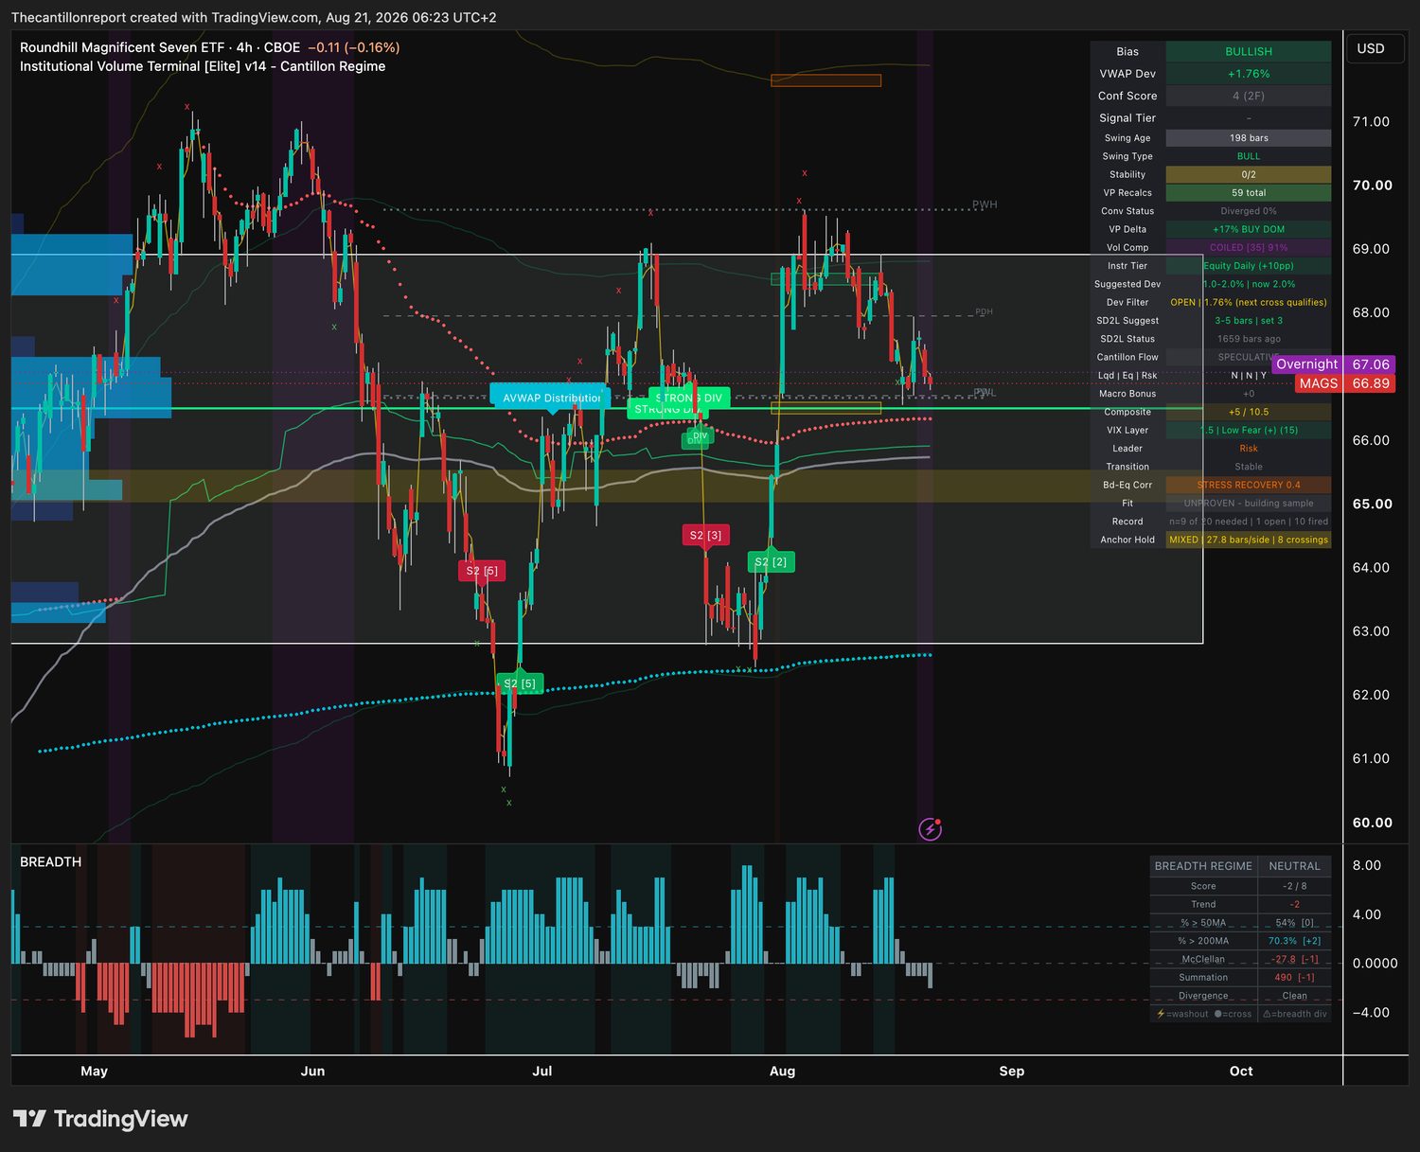The height and width of the screenshot is (1152, 1420).
Task: Click the Composite value +5 / 10.5
Action: (1249, 412)
